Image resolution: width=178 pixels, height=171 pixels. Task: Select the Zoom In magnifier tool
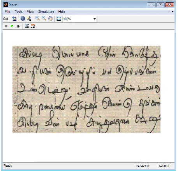tap(38, 19)
